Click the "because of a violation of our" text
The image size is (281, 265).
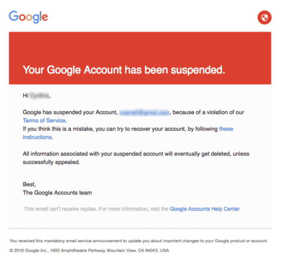click(x=208, y=112)
